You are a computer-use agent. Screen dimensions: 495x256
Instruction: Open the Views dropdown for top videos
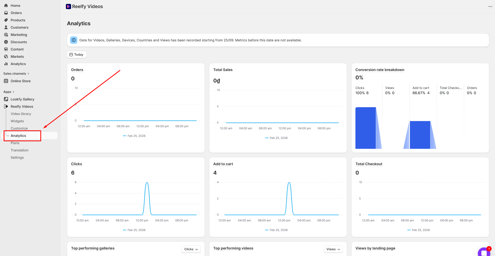point(333,249)
